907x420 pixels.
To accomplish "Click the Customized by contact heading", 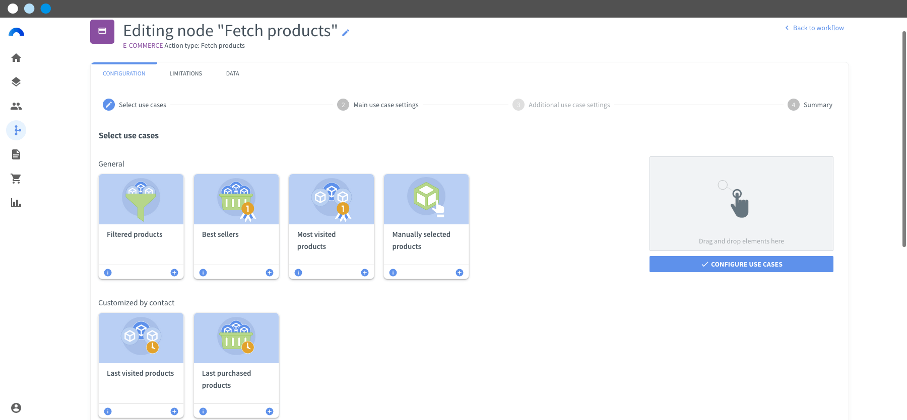I will [136, 303].
